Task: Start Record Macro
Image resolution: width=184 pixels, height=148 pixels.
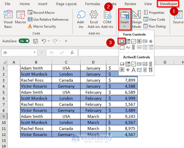Action: [x=41, y=12]
